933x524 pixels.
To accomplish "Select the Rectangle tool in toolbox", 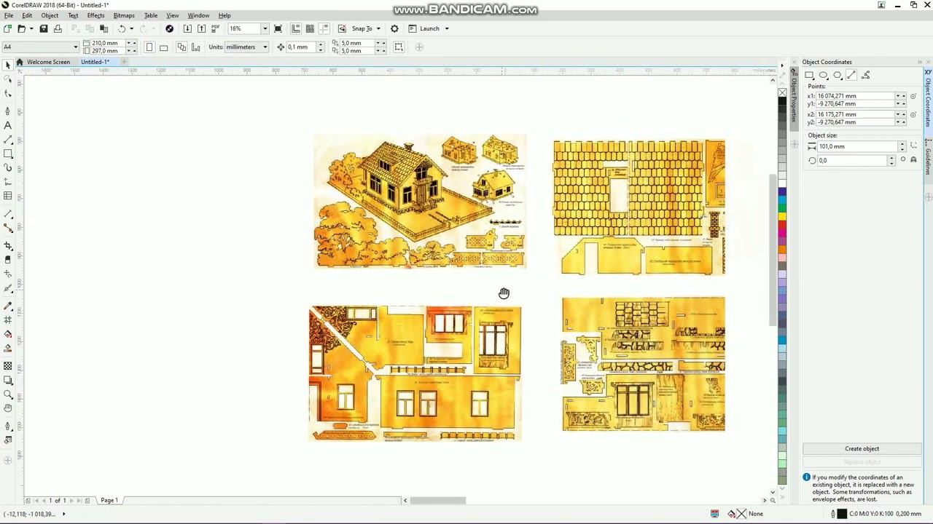I will coord(7,154).
